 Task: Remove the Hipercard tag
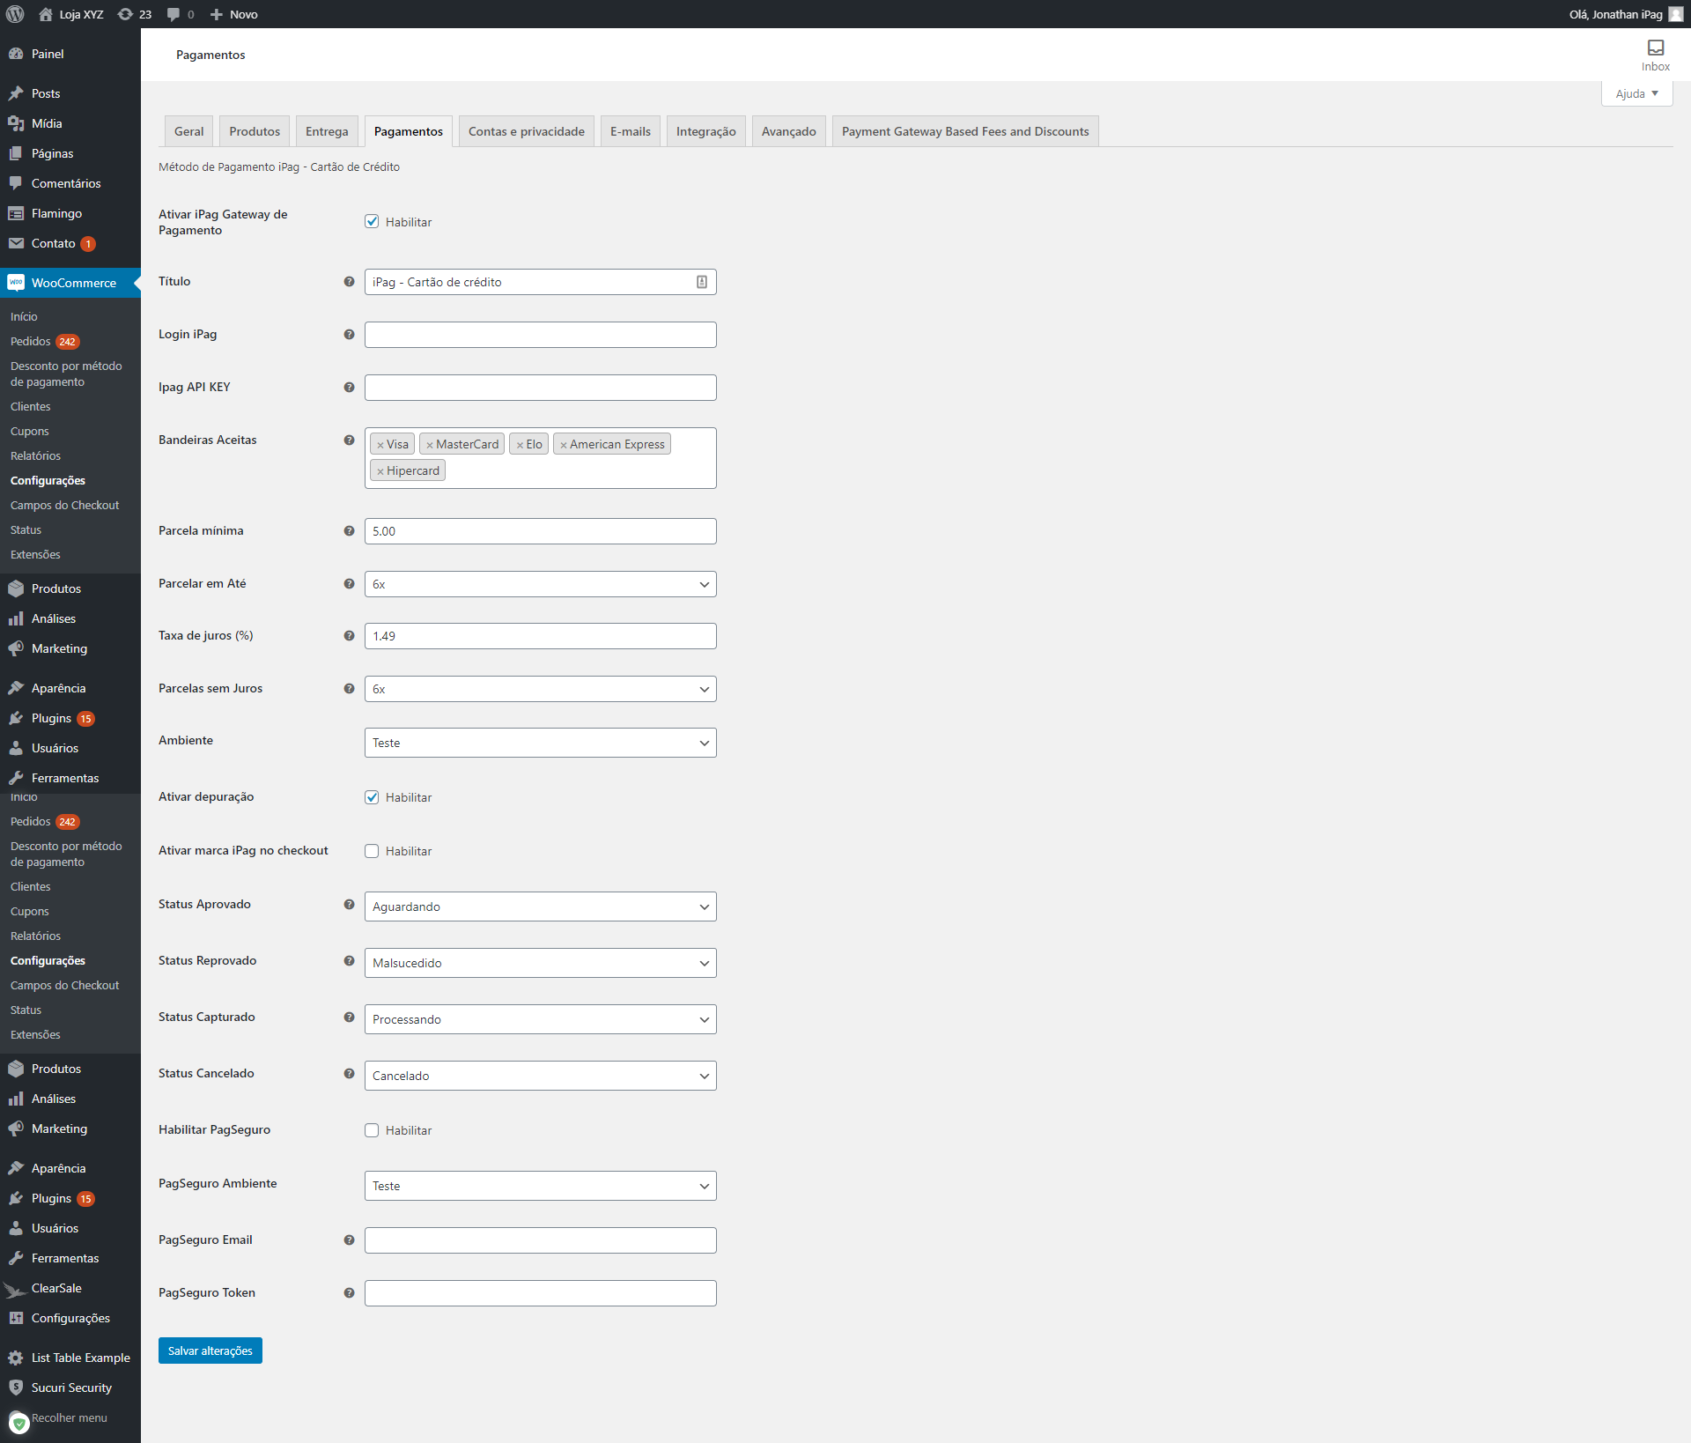380,472
